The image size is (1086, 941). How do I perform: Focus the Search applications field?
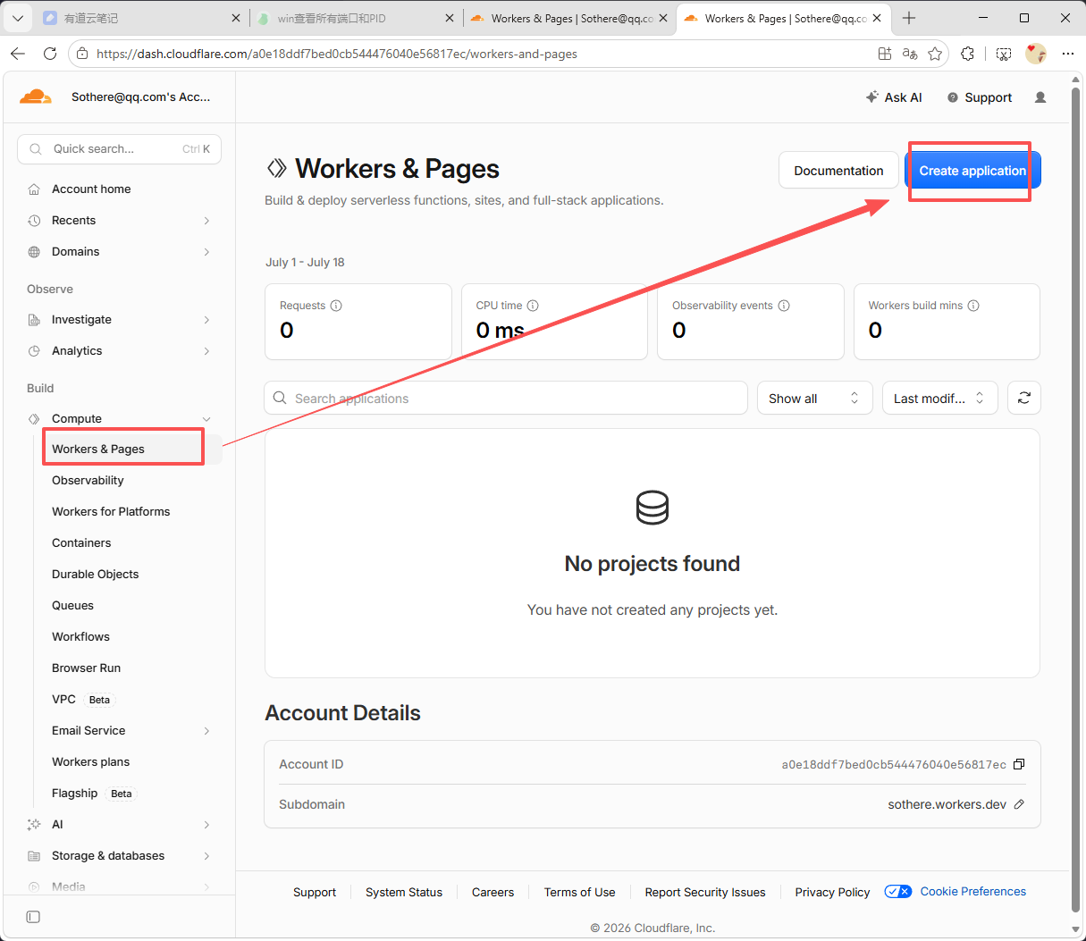click(506, 398)
